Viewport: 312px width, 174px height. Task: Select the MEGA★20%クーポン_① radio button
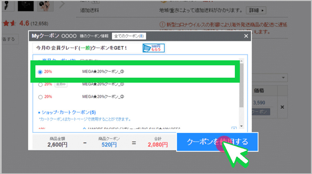click(x=40, y=85)
